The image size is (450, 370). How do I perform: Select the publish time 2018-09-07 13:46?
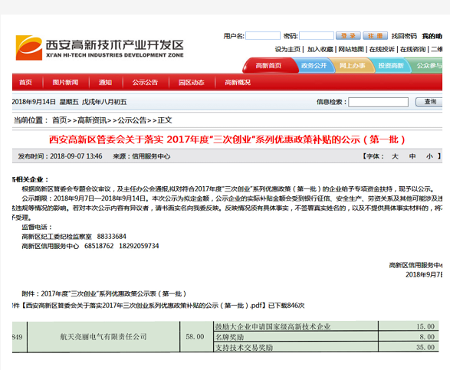click(76, 156)
